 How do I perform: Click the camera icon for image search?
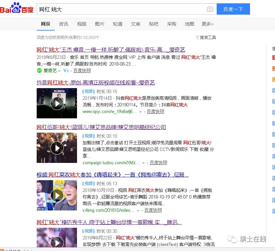pyautogui.click(x=210, y=10)
